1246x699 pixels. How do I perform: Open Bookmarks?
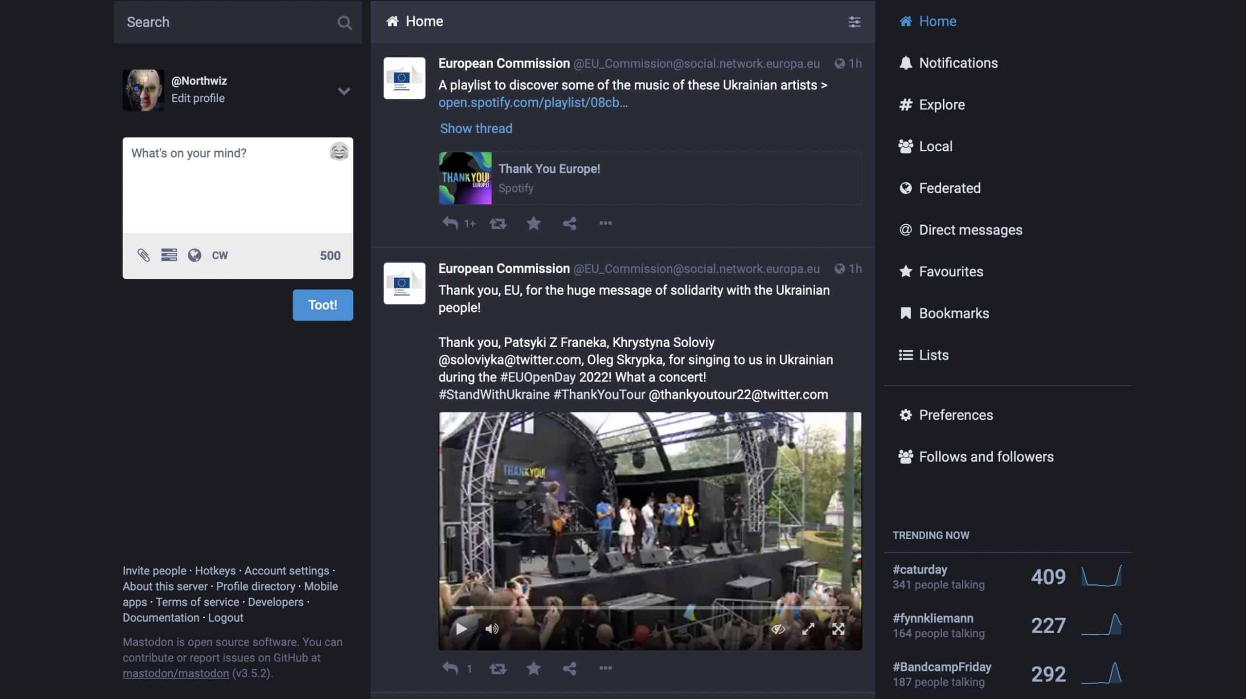pyautogui.click(x=944, y=313)
